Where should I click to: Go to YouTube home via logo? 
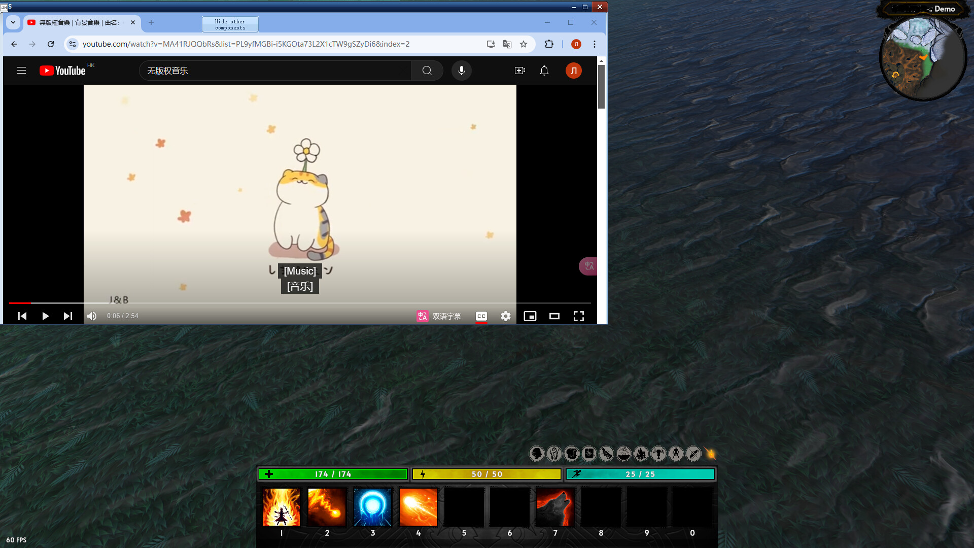pyautogui.click(x=63, y=71)
